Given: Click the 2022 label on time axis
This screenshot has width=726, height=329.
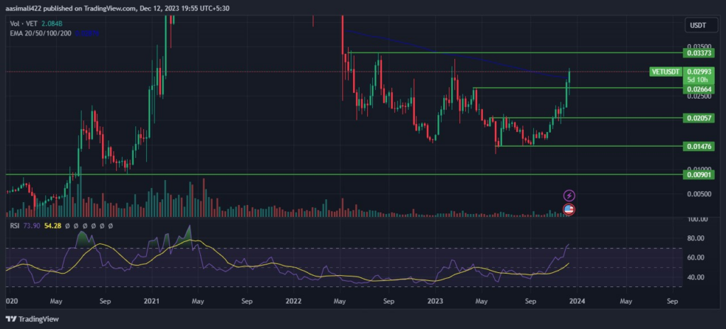Looking at the screenshot, I should pos(293,301).
